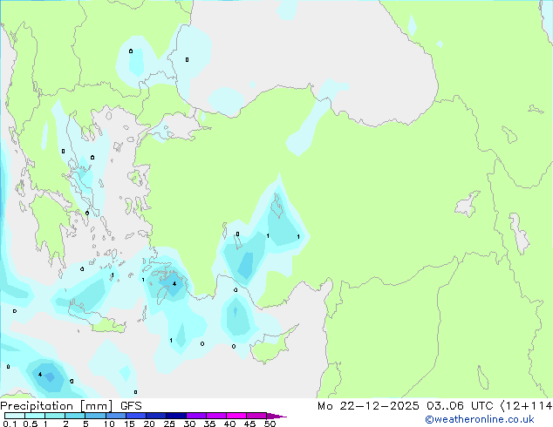Image resolution: width=553 pixels, height=427 pixels.
Task: Click the "03..06 UTC" time text
Action: click(x=460, y=406)
